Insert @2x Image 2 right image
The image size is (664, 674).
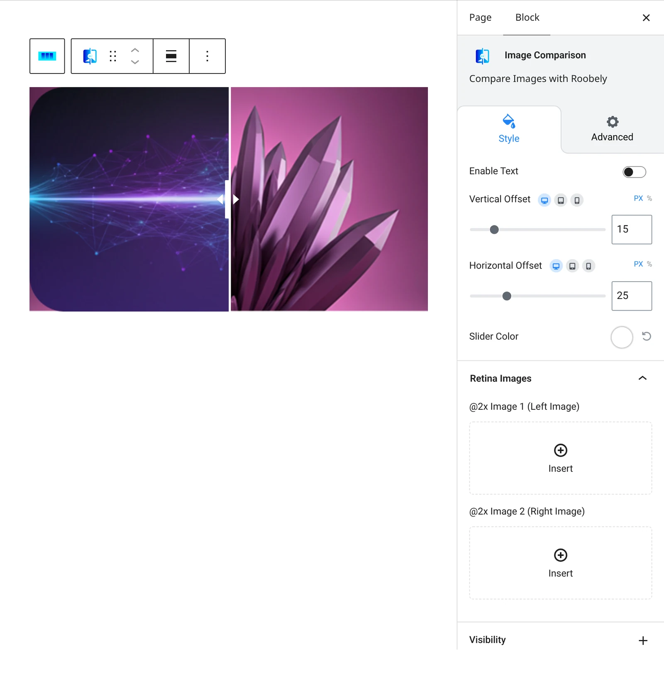(x=560, y=563)
